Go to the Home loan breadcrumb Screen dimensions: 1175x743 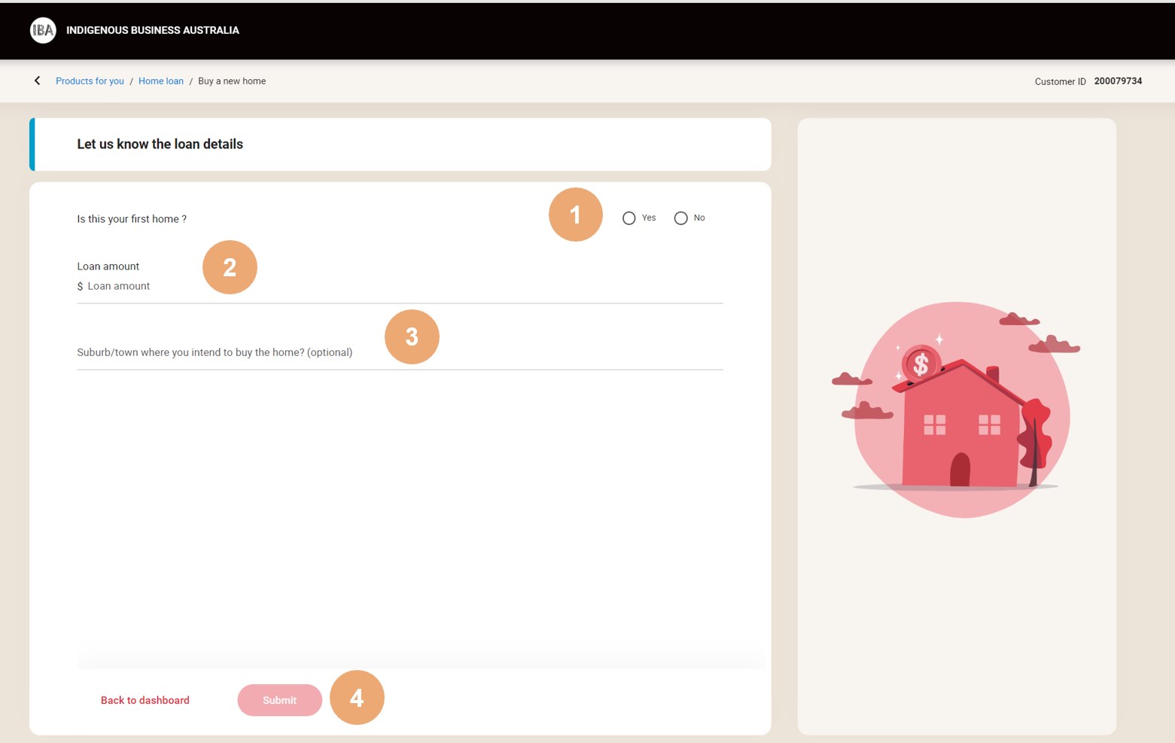(x=160, y=81)
